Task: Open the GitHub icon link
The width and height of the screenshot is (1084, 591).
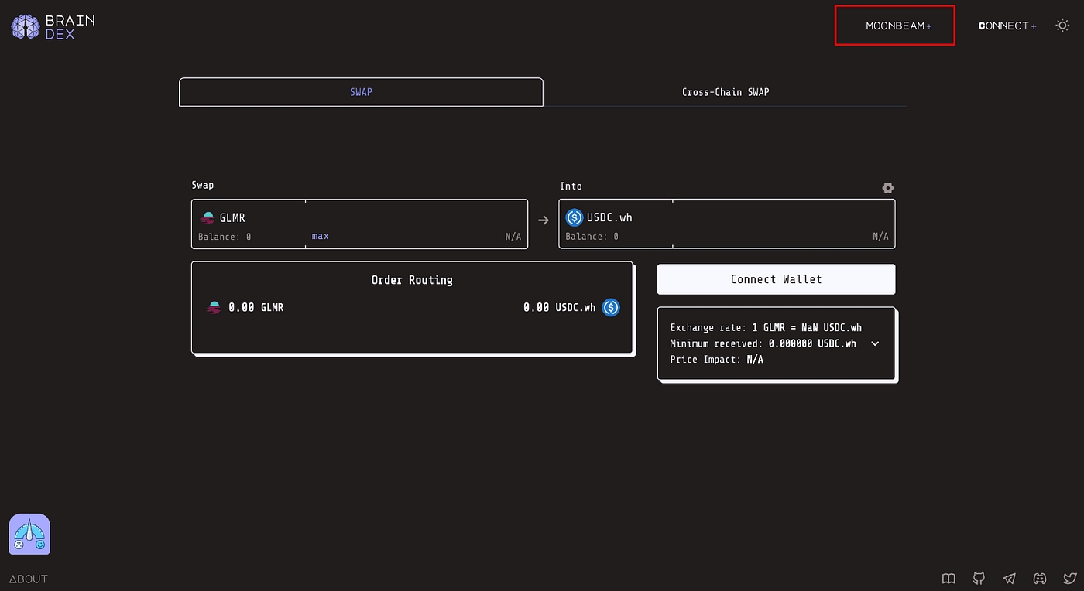Action: 979,579
